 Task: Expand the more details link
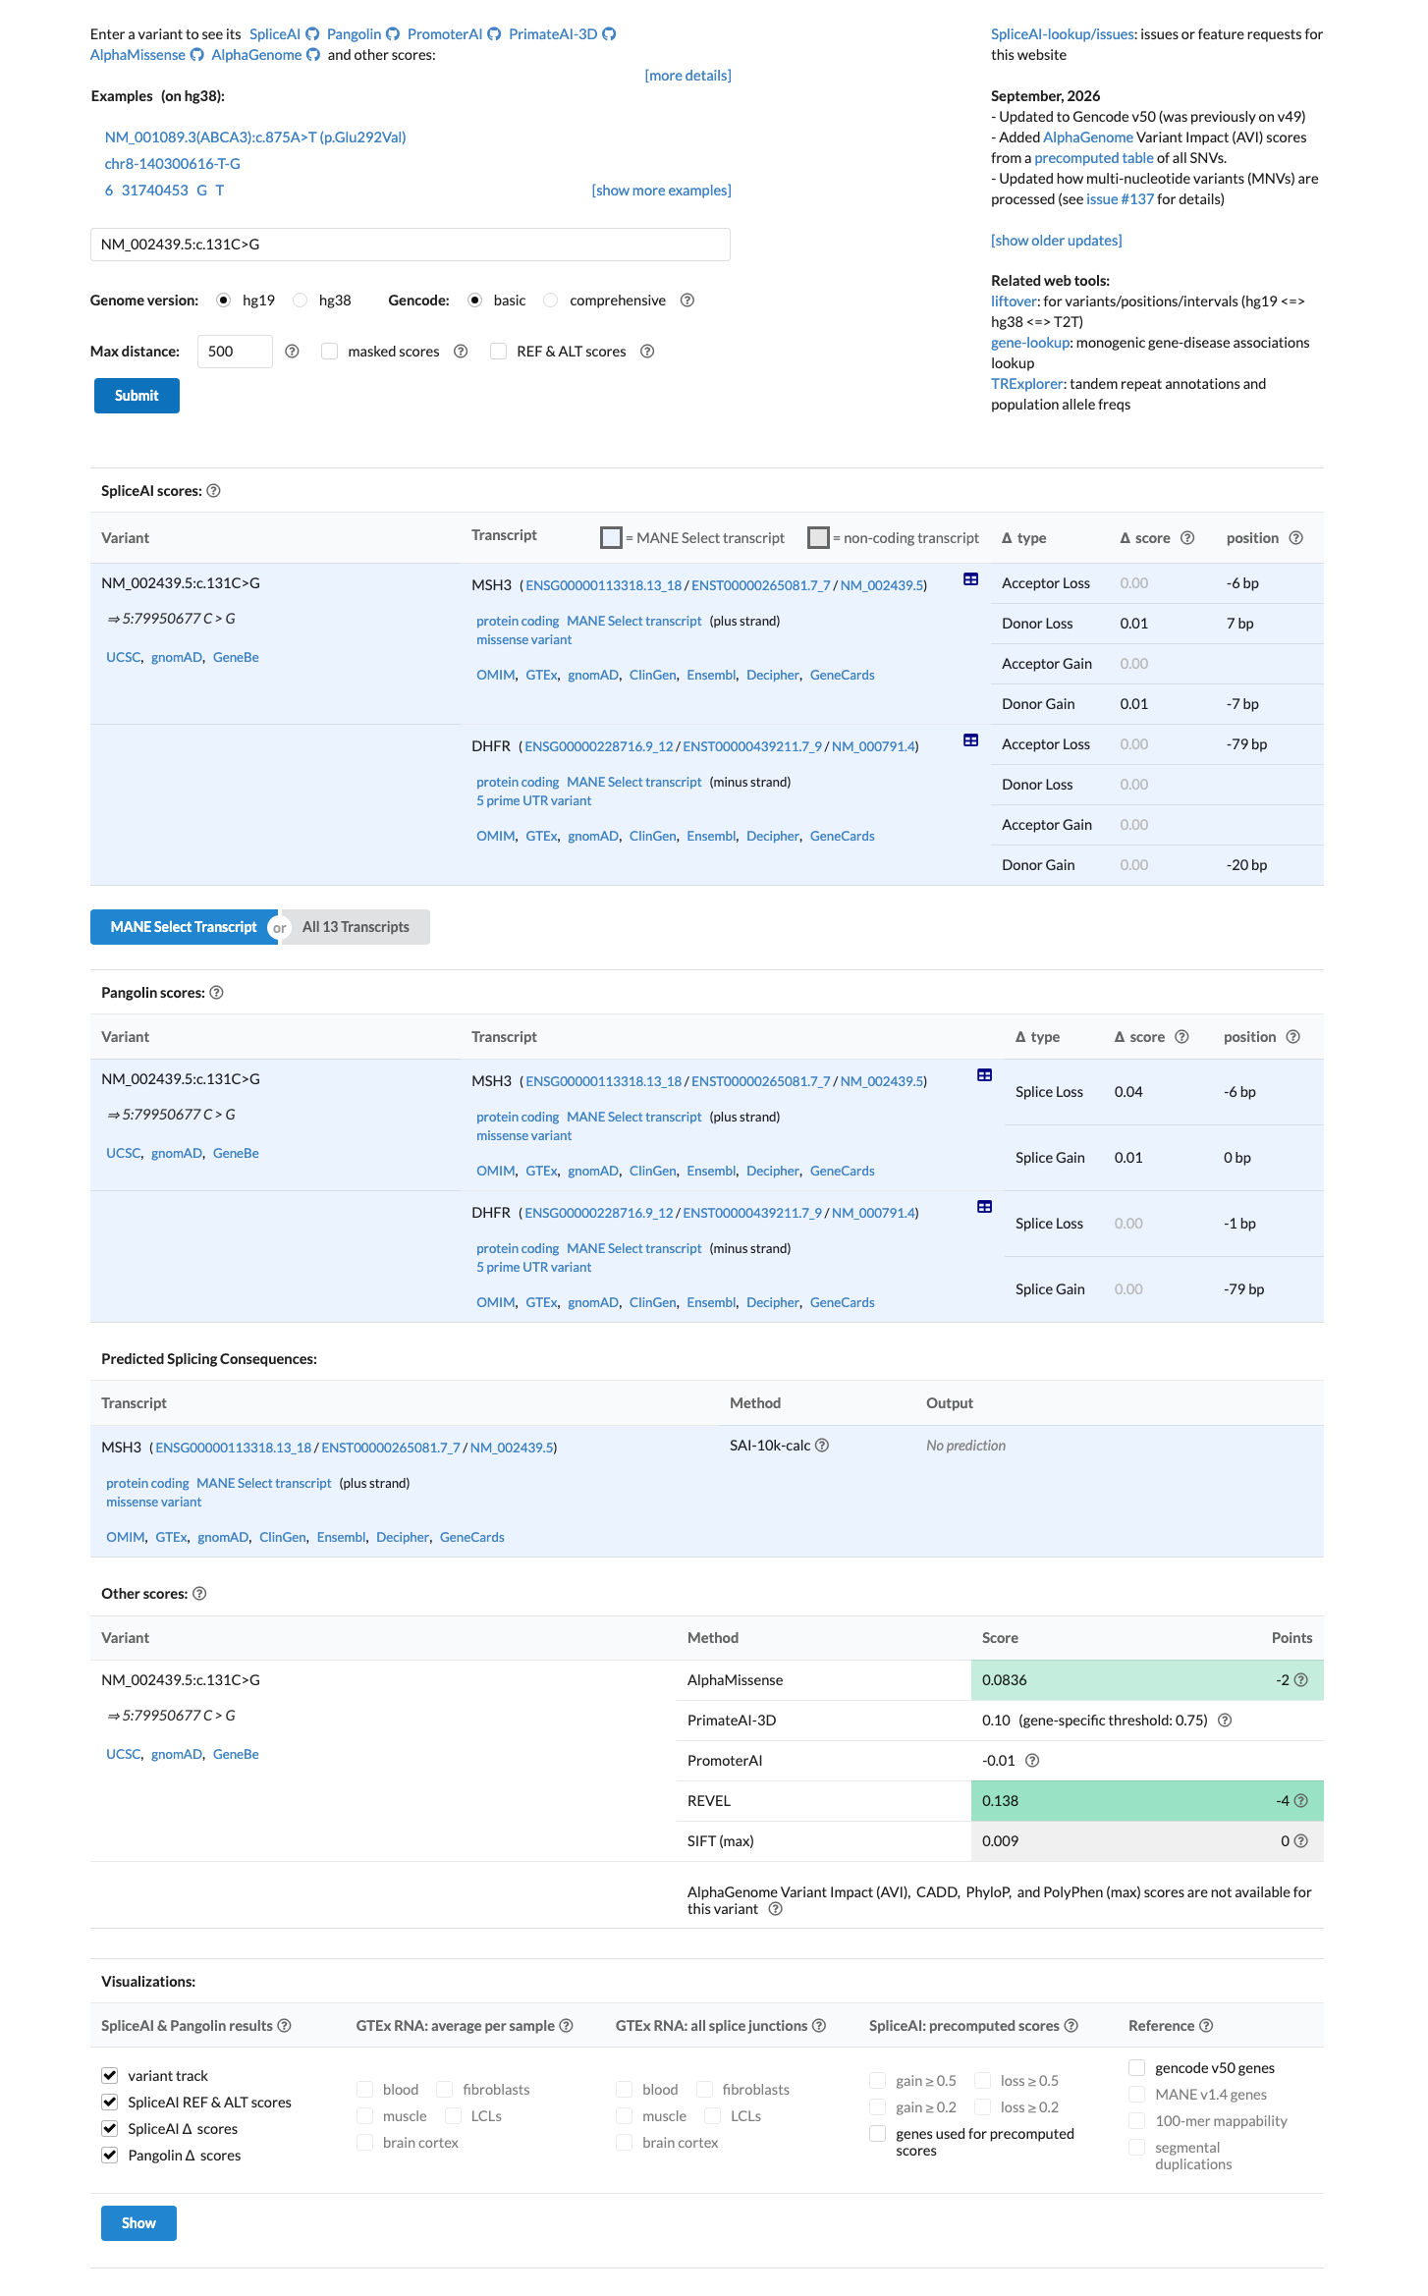(687, 76)
